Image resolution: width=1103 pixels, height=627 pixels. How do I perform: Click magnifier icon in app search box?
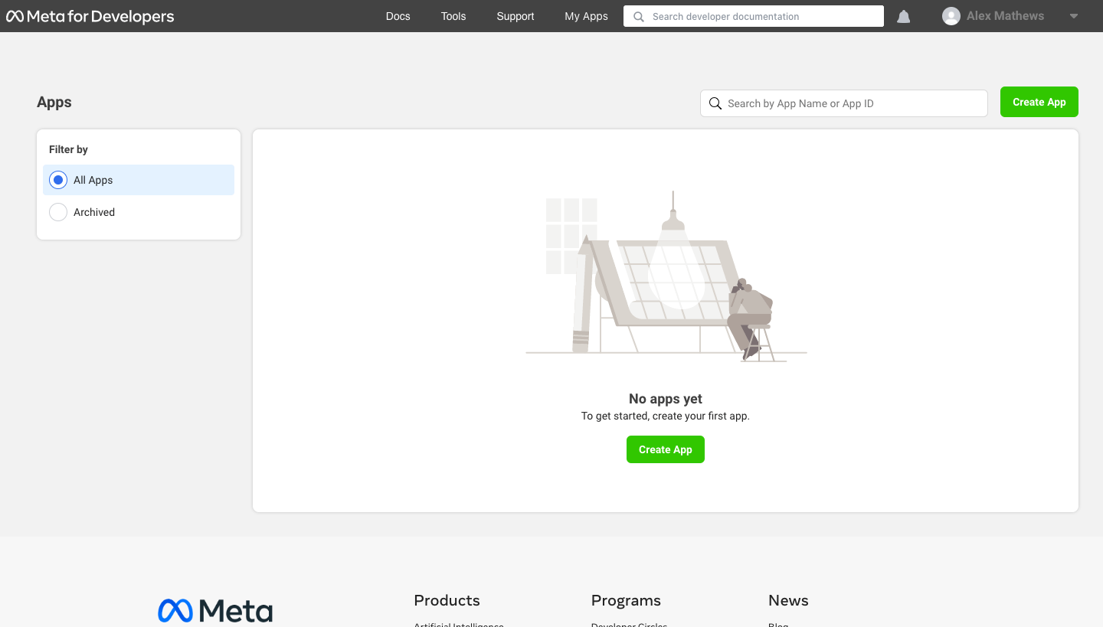pyautogui.click(x=715, y=103)
